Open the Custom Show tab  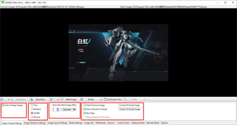click(124, 123)
